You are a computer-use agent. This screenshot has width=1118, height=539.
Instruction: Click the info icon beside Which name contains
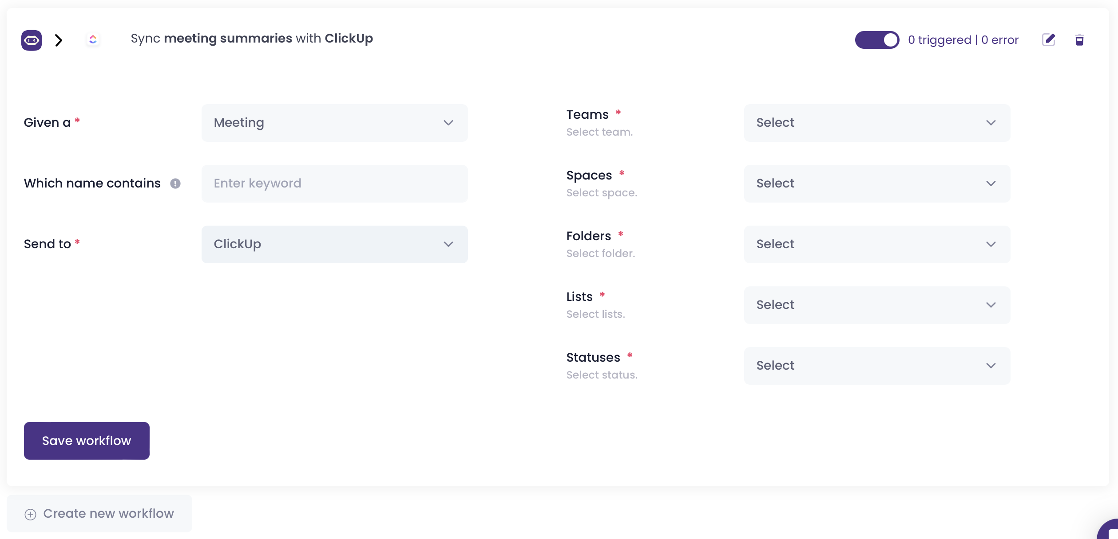point(175,184)
